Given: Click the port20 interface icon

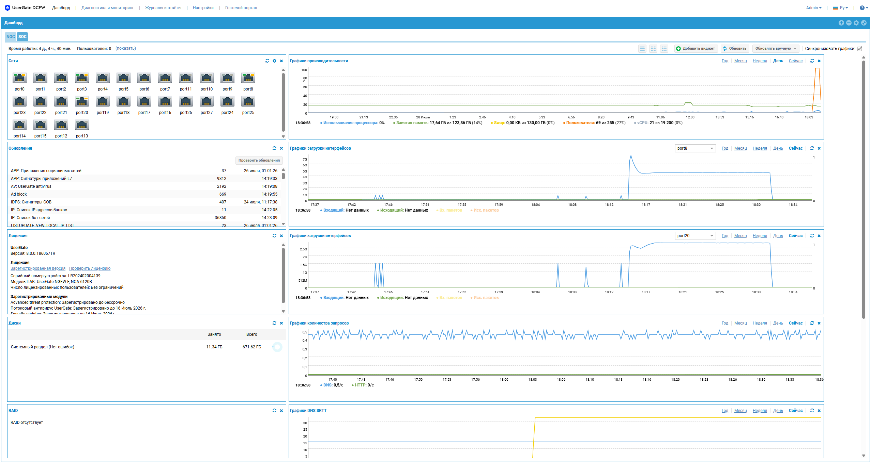Looking at the screenshot, I should point(82,102).
